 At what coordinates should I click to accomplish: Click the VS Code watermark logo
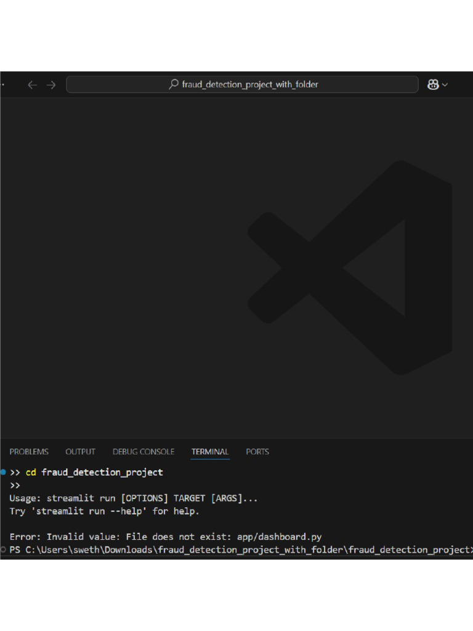[x=350, y=267]
